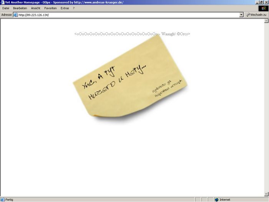Click the Internet Explorer title bar icon
Viewport: 269px width, 202px height.
2,2
